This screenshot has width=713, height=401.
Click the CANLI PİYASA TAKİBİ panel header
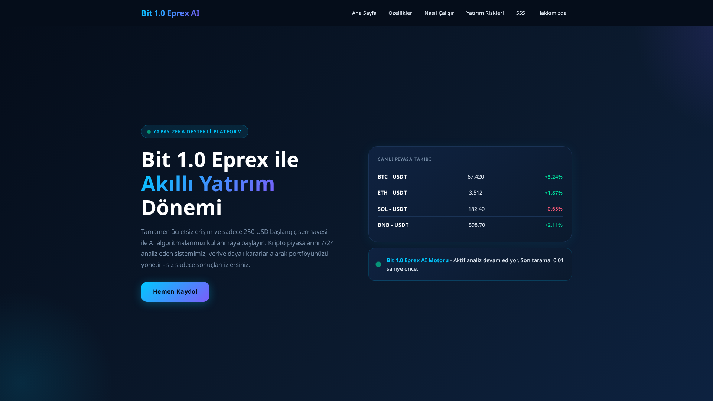404,159
